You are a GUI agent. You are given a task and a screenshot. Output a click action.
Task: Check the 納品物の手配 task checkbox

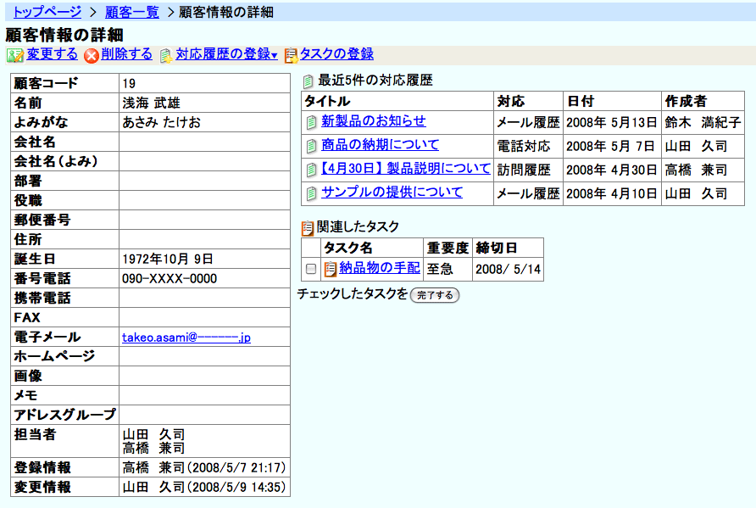click(311, 270)
